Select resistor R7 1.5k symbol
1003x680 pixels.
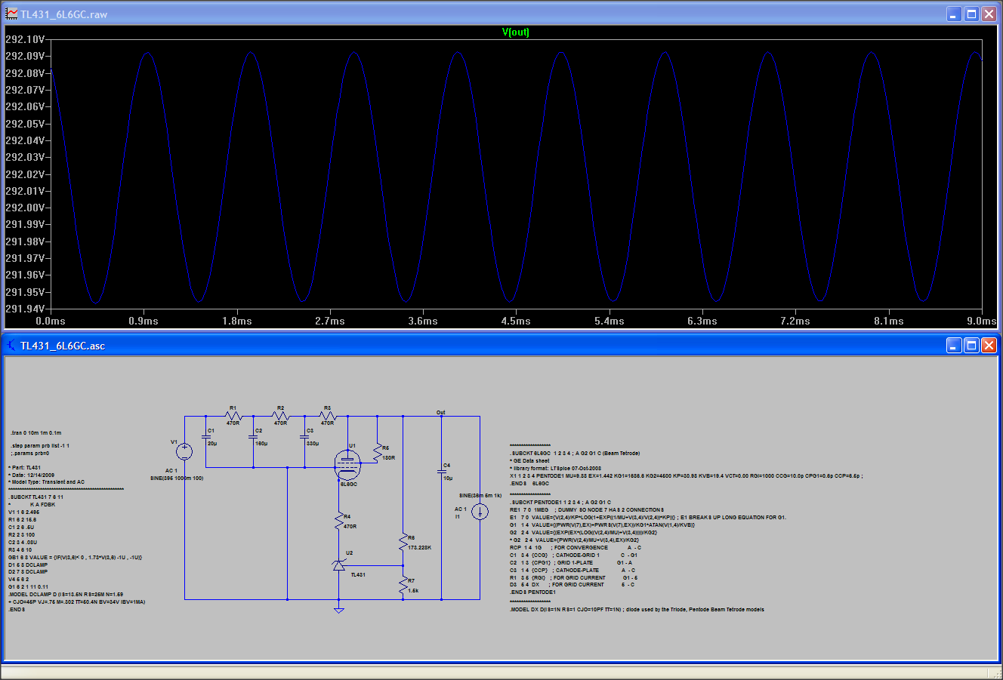tap(403, 586)
